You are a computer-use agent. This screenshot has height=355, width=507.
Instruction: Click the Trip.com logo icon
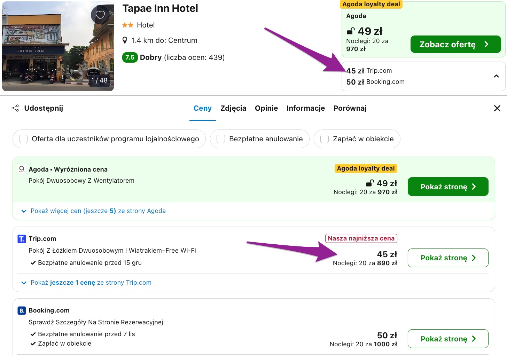22,239
